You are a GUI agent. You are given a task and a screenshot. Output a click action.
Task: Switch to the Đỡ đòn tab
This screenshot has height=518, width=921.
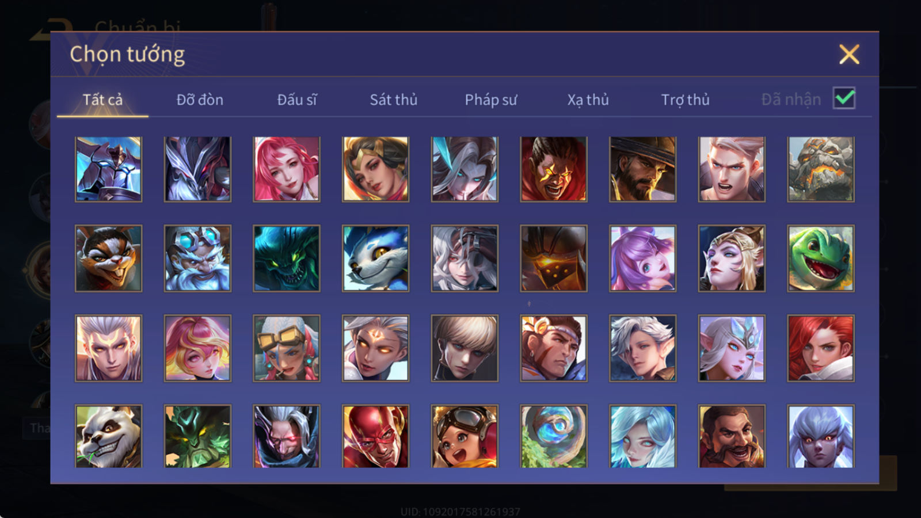tap(200, 100)
